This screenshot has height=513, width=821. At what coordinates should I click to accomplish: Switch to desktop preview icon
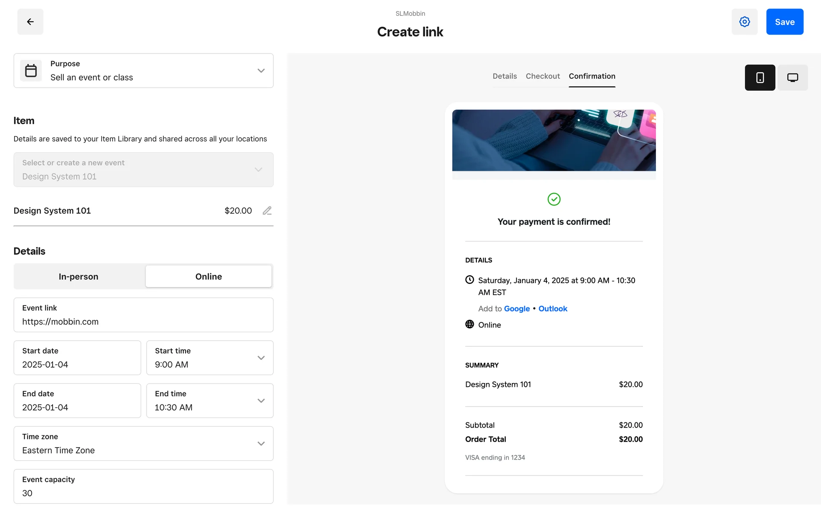[x=792, y=77]
